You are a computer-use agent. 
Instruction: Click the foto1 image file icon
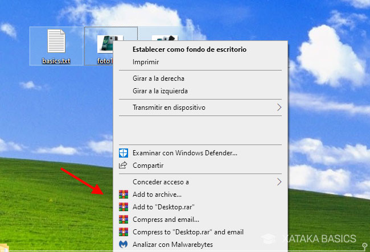105,44
